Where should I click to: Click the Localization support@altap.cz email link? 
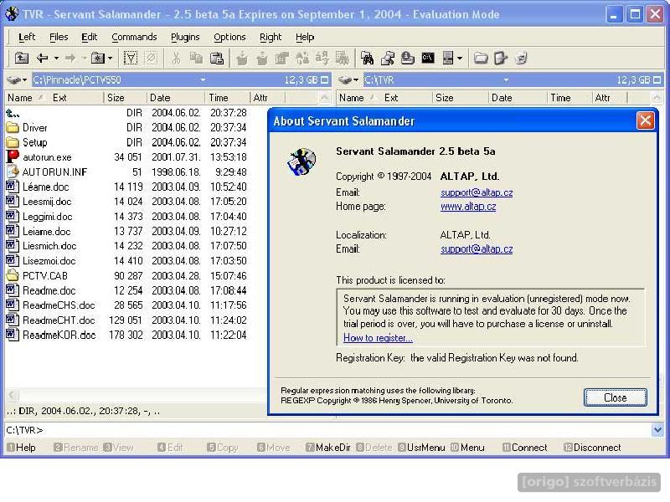tap(477, 248)
